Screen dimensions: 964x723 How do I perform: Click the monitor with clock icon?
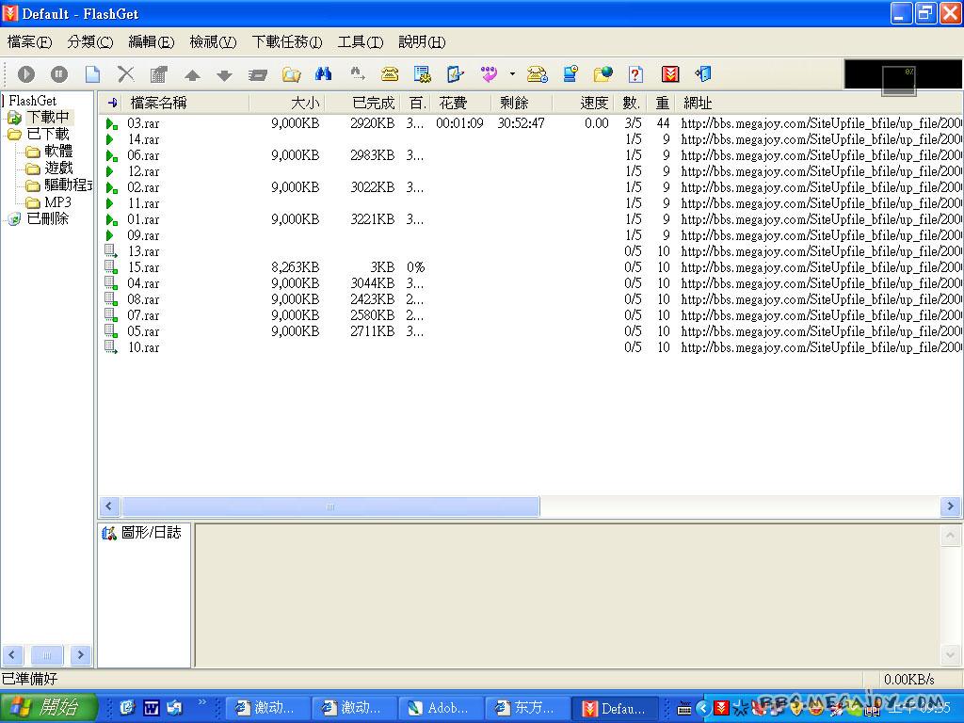[x=570, y=74]
